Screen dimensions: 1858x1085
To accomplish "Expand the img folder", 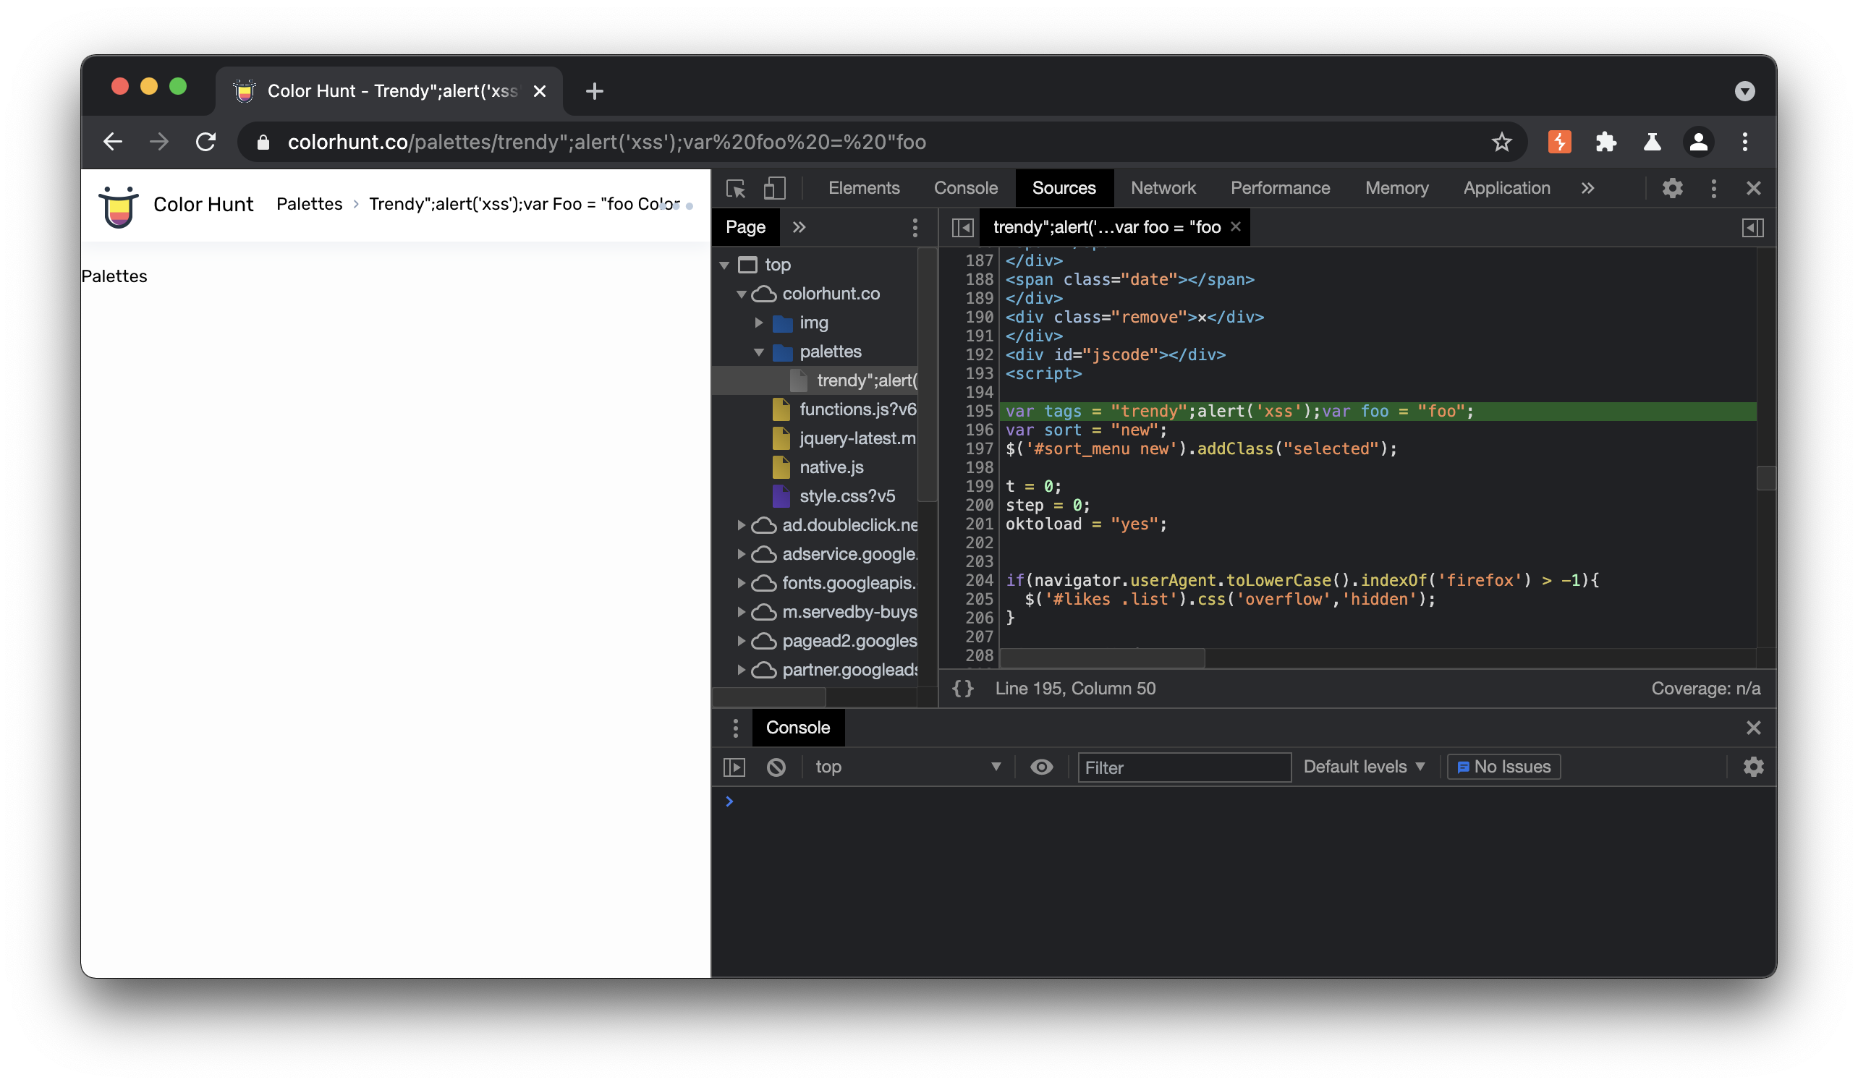I will click(x=759, y=323).
